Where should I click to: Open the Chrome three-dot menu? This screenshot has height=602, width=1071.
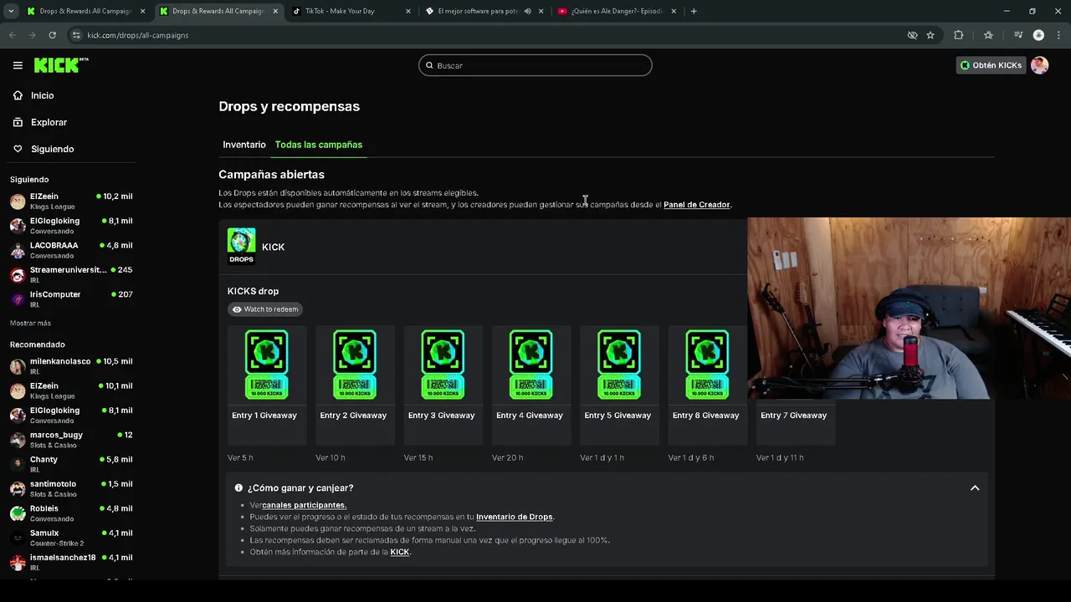1059,35
